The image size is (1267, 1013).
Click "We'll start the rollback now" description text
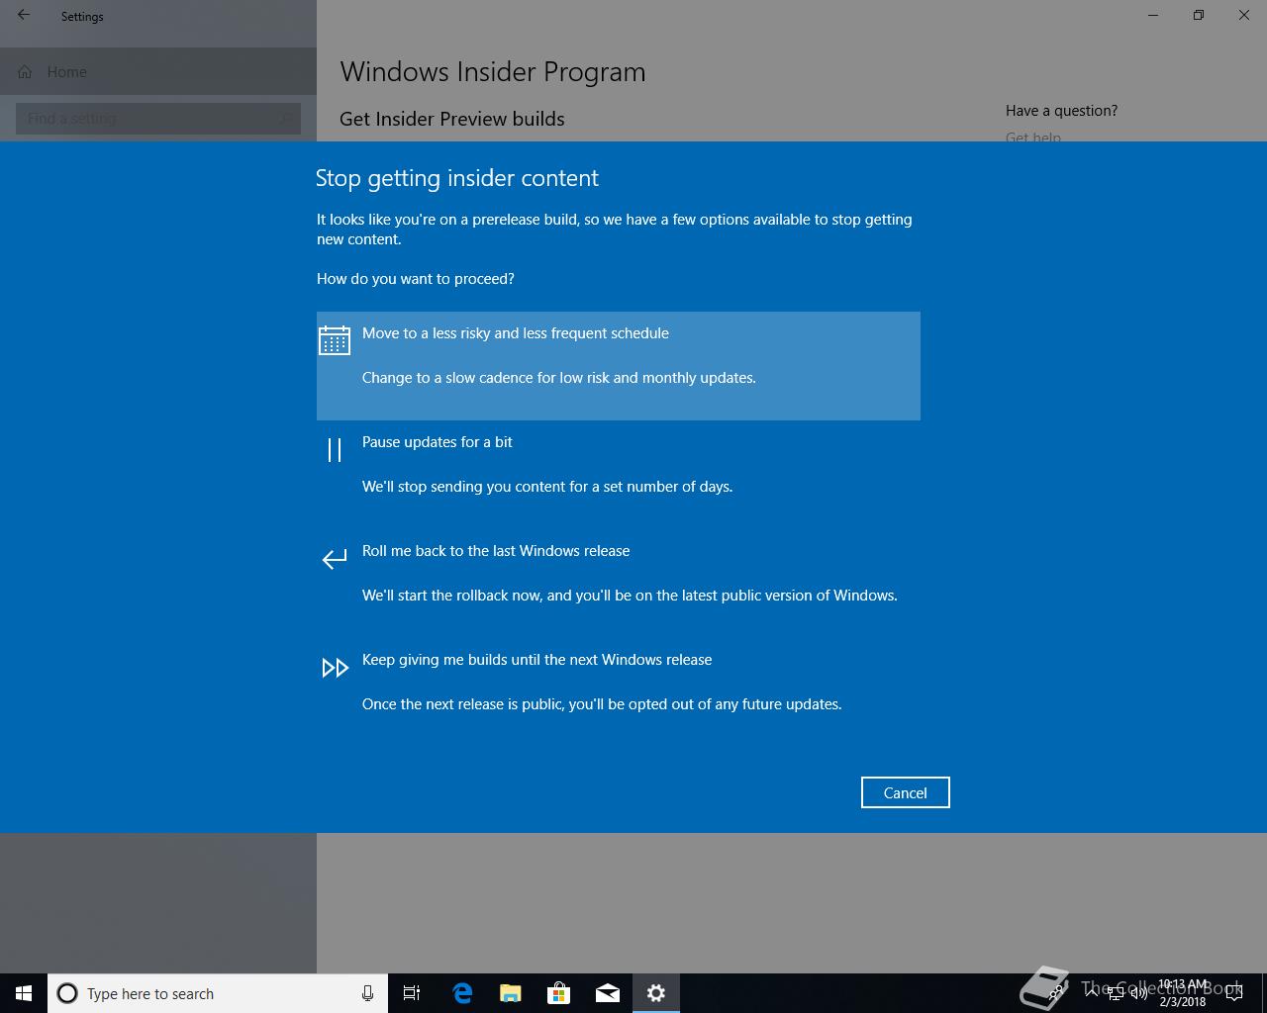[x=630, y=596]
